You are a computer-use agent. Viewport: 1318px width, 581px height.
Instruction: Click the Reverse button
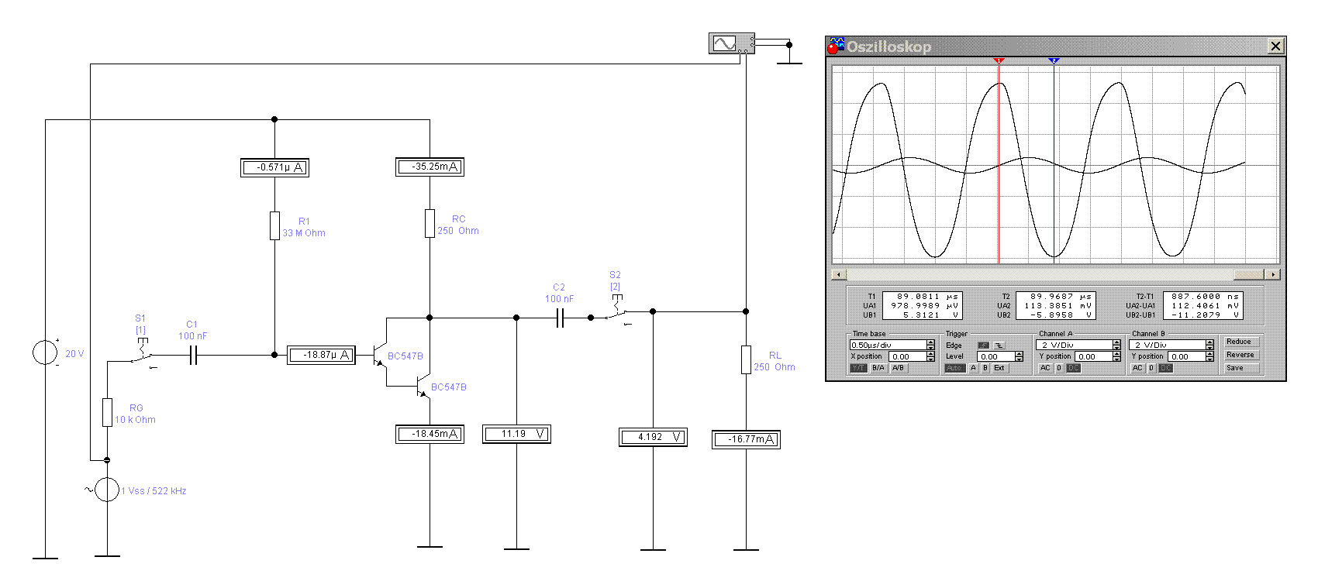tap(1242, 355)
